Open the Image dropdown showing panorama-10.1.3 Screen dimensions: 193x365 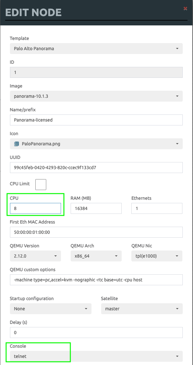pyautogui.click(x=96, y=96)
